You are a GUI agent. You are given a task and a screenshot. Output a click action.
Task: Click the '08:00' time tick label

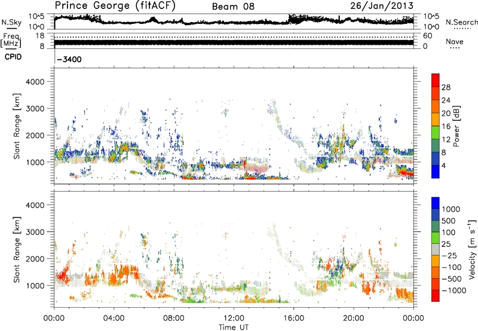[x=174, y=318]
